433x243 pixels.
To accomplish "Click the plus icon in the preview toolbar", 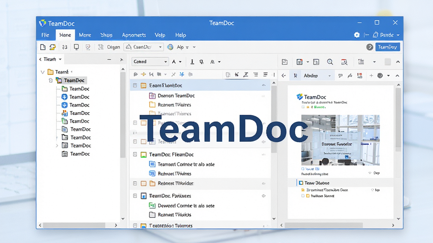I will [x=371, y=76].
